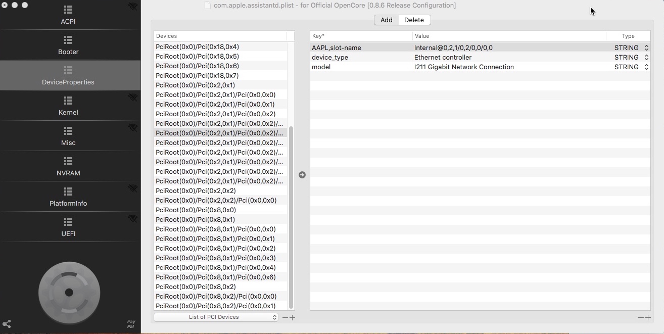Image resolution: width=664 pixels, height=334 pixels.
Task: Click the Type column header
Action: coord(628,36)
